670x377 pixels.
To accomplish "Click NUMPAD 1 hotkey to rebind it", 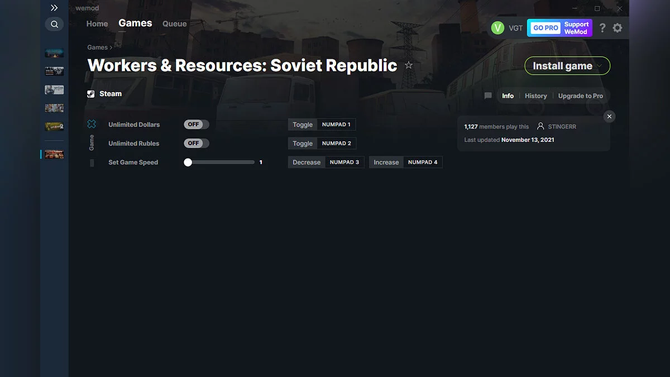I will coord(337,124).
